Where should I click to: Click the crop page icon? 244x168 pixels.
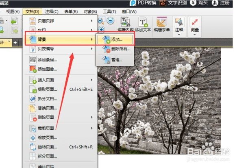[x=33, y=129]
